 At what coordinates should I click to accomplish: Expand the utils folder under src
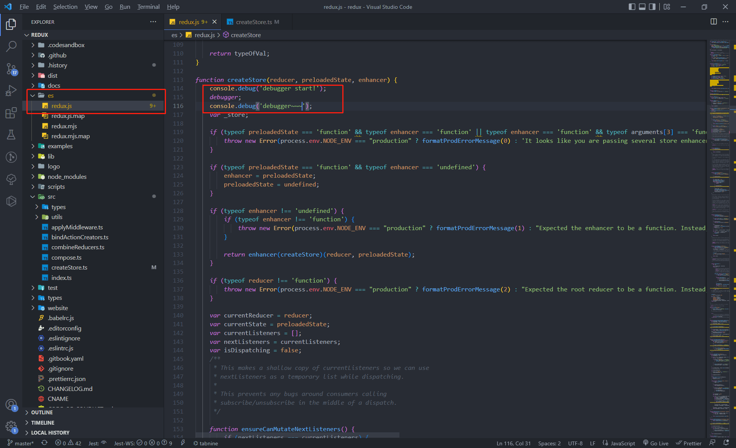[x=93, y=217]
